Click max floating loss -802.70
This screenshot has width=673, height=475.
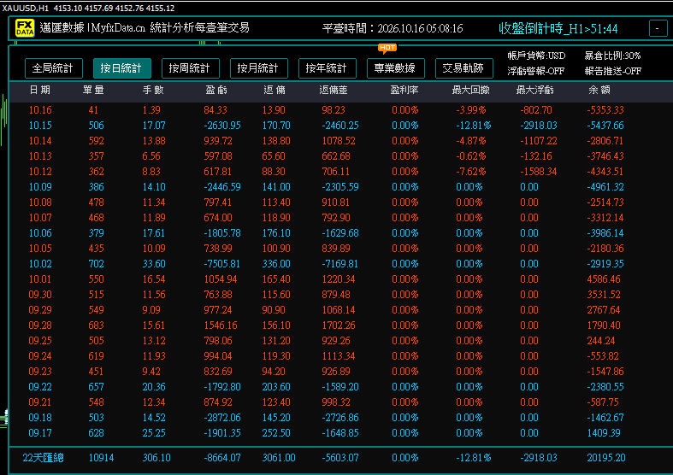[535, 110]
